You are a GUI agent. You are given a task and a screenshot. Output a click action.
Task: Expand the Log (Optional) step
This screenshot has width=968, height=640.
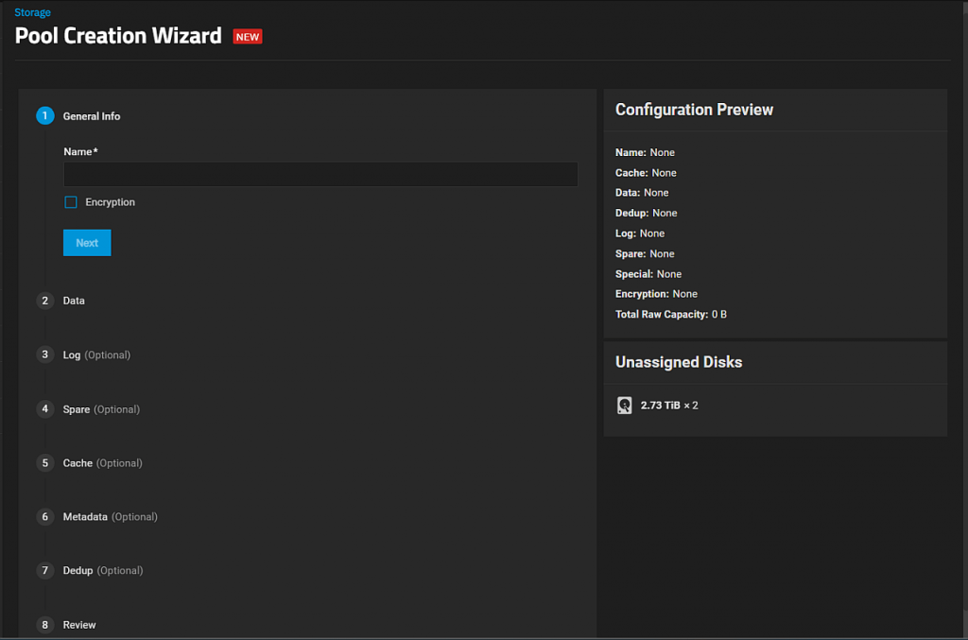pyautogui.click(x=96, y=355)
